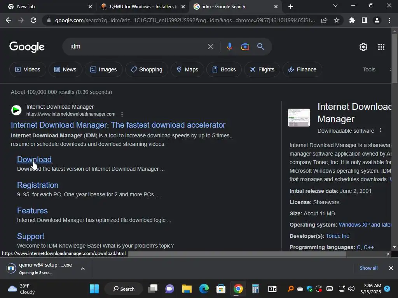Open the Download sitelink
Viewport: 398px width, 298px height.
[x=34, y=159]
